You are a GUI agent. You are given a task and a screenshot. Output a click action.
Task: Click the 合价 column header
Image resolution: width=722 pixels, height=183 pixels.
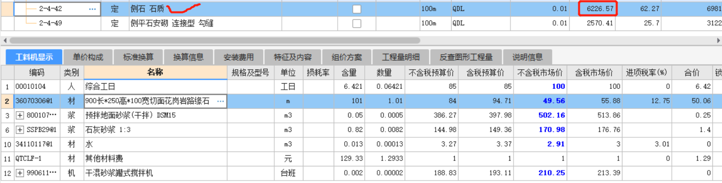click(x=692, y=72)
